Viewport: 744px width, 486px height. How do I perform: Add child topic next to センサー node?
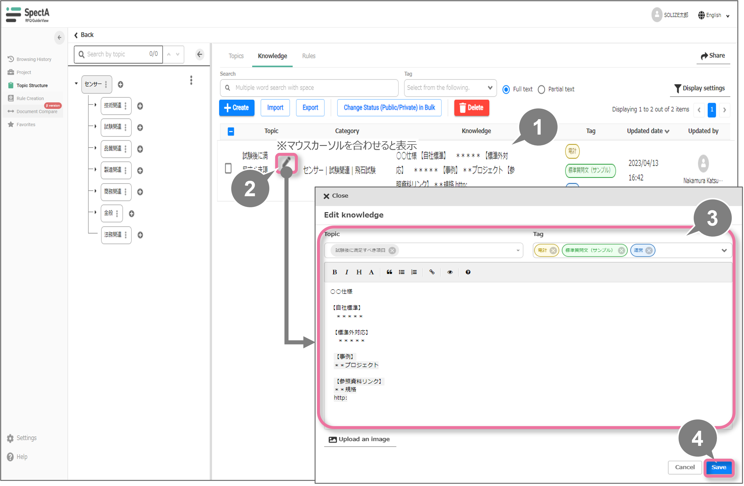point(120,84)
